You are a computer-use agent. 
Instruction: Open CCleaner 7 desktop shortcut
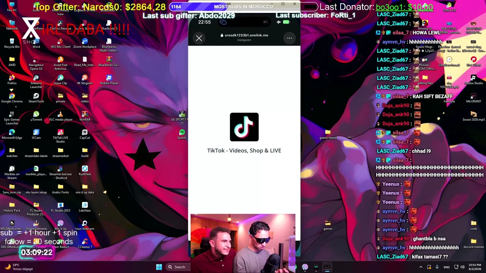coord(85,243)
